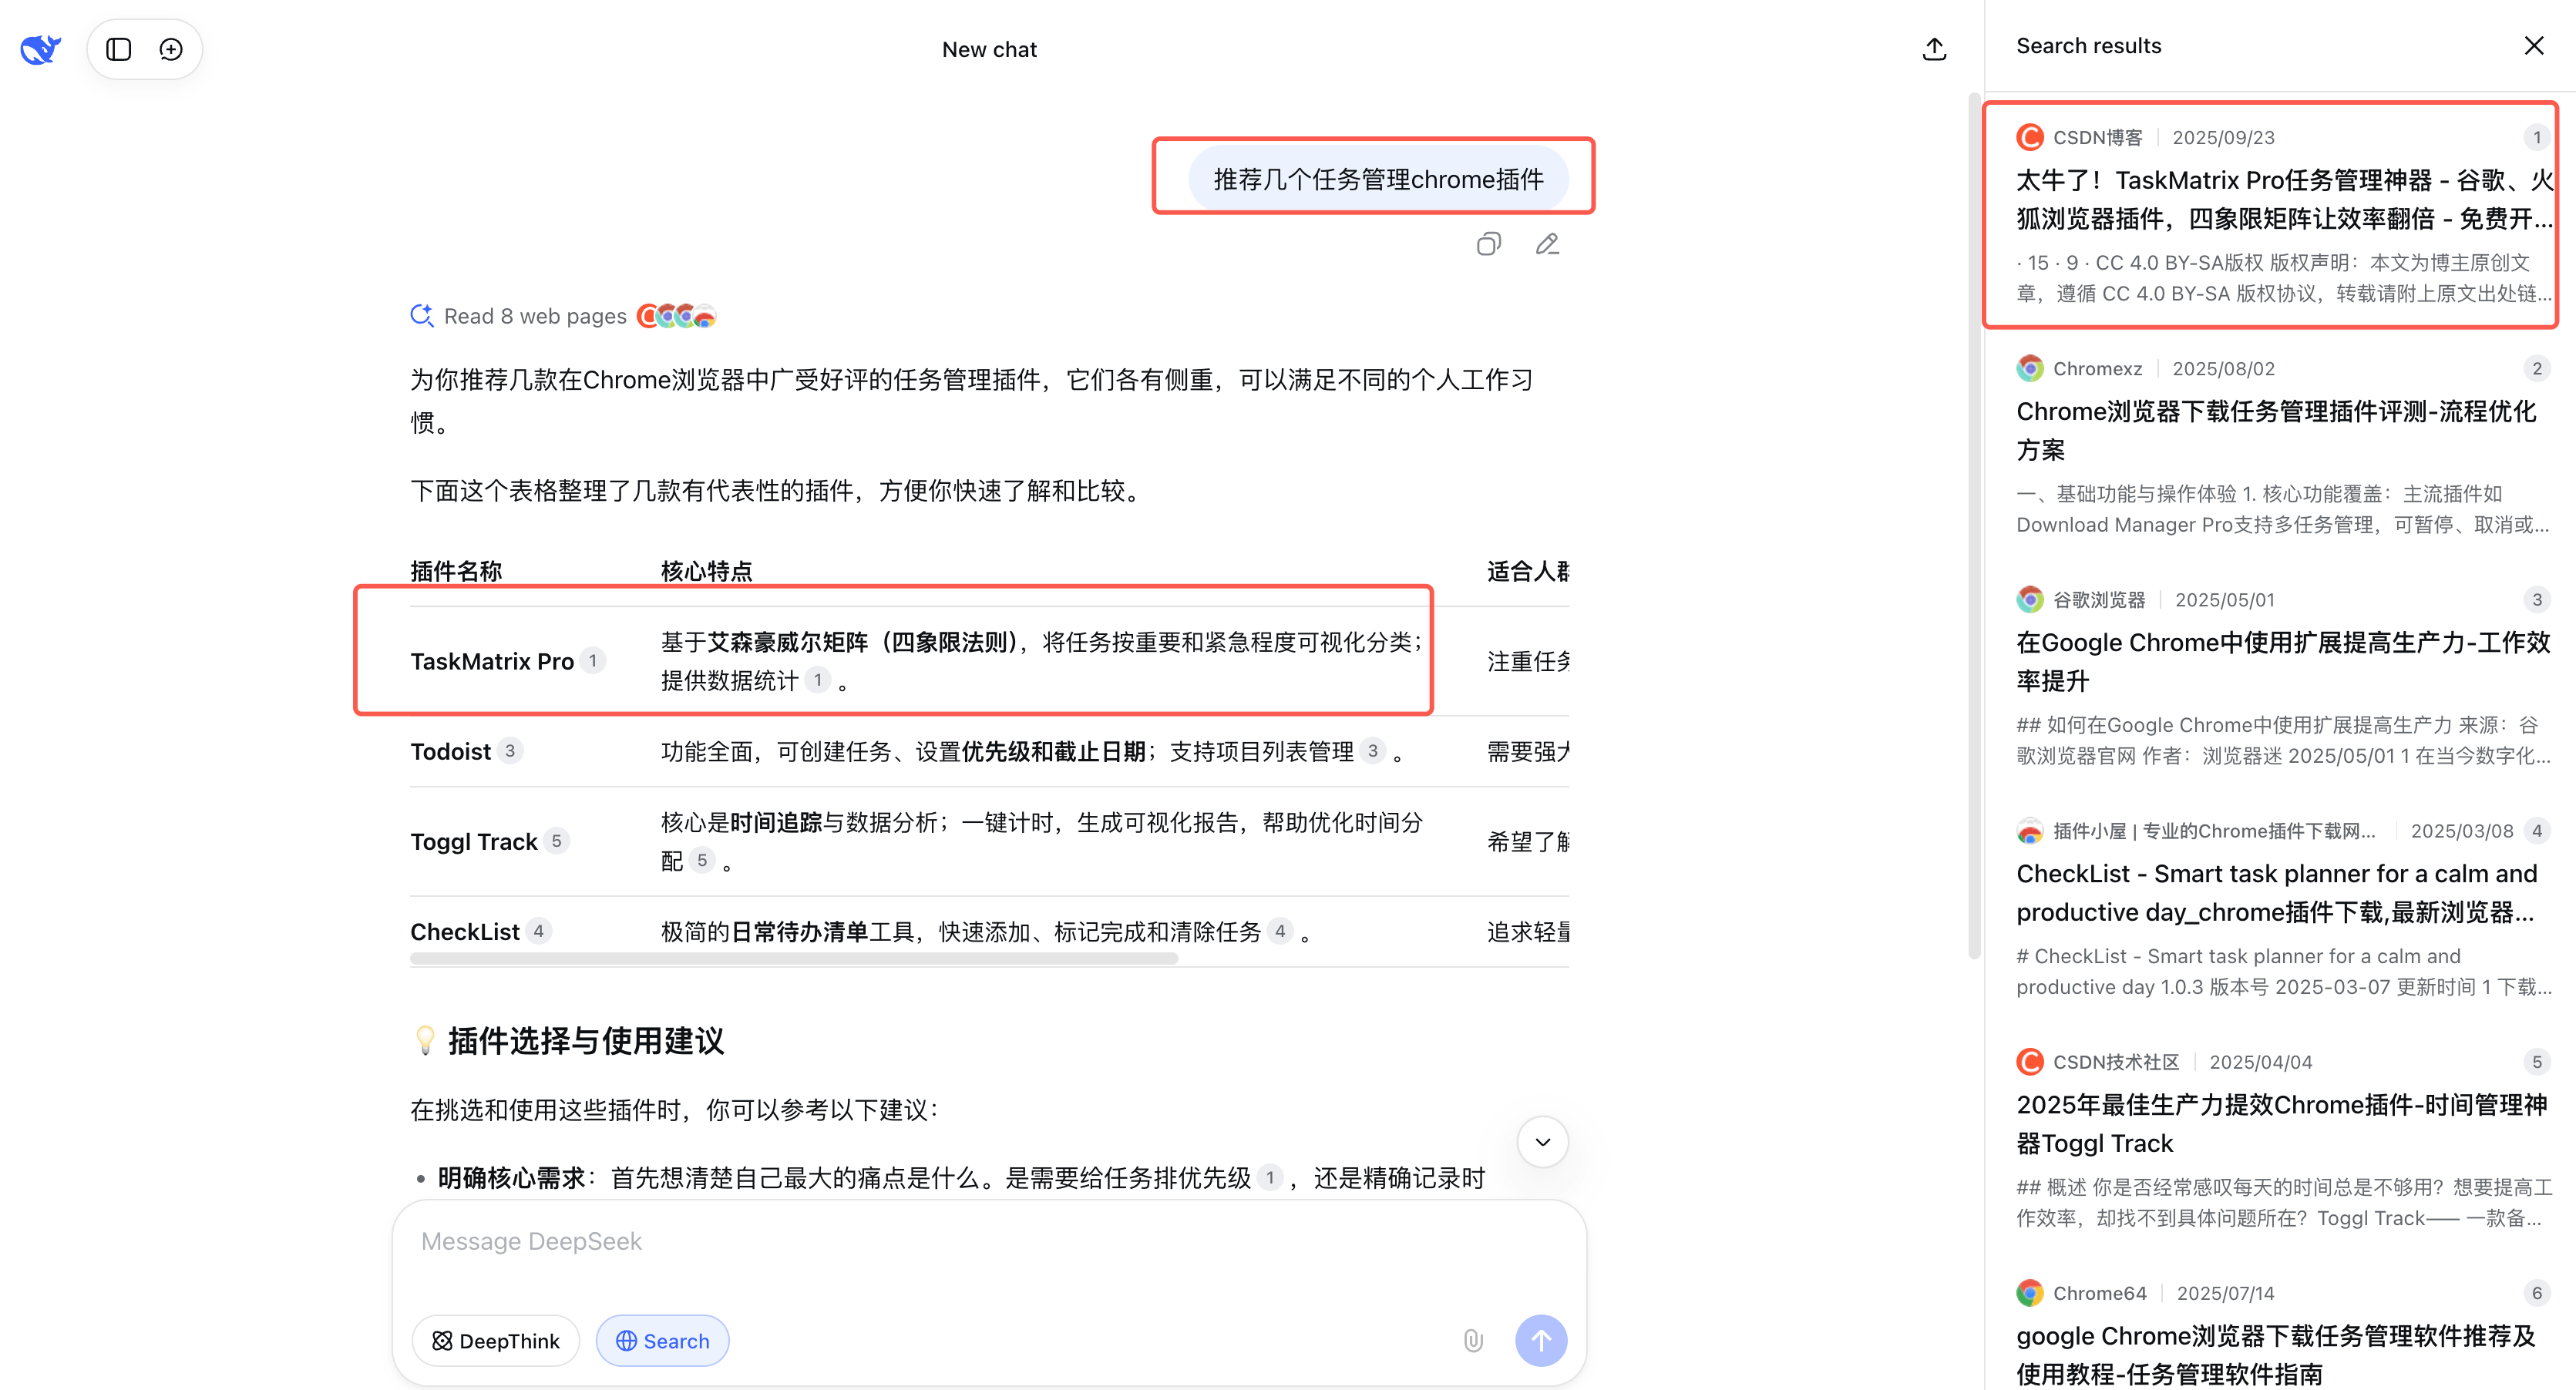The height and width of the screenshot is (1390, 2576).
Task: Close the Search results panel
Action: point(2533,46)
